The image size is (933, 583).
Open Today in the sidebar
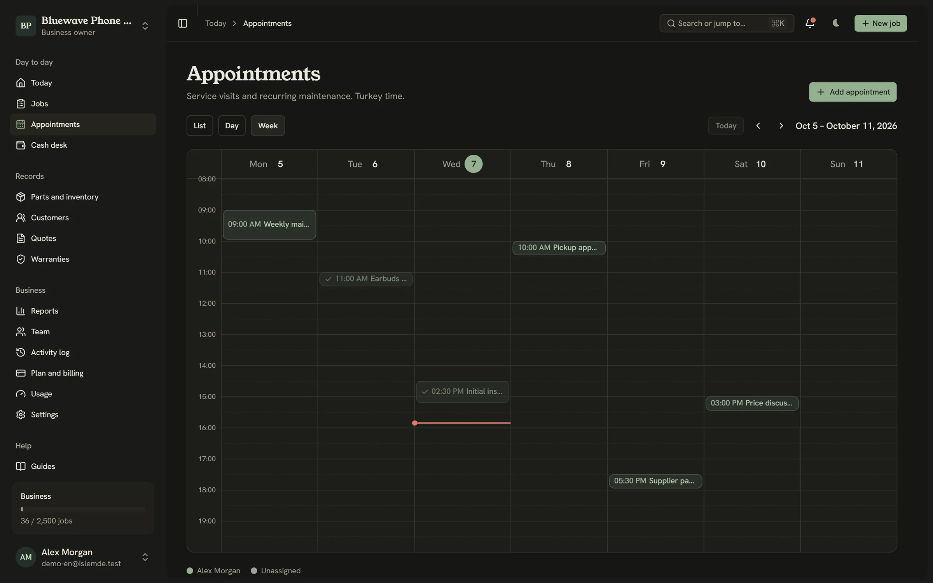pos(83,83)
